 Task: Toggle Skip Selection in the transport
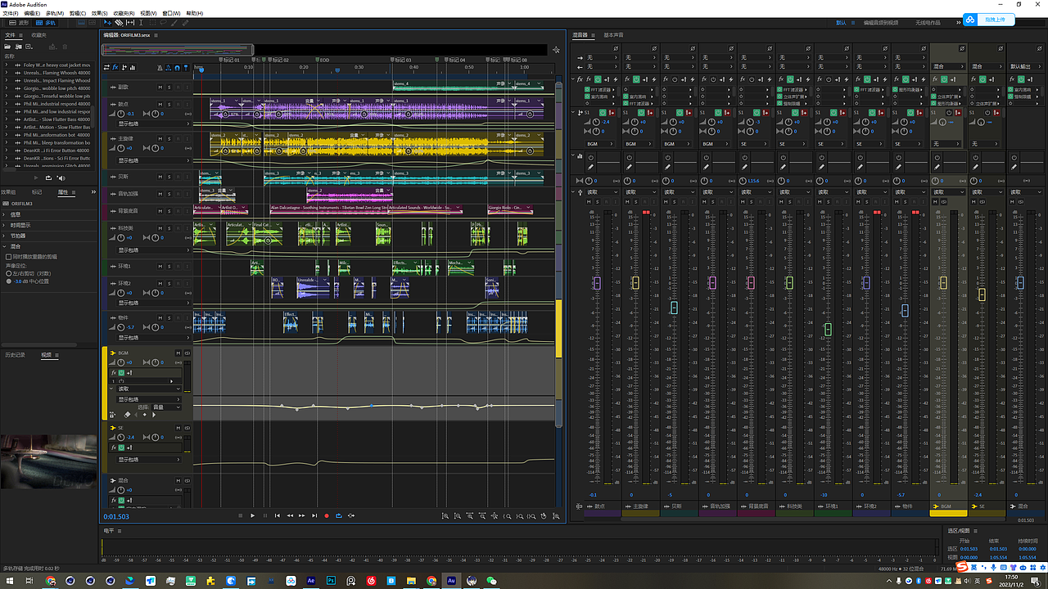pyautogui.click(x=351, y=515)
